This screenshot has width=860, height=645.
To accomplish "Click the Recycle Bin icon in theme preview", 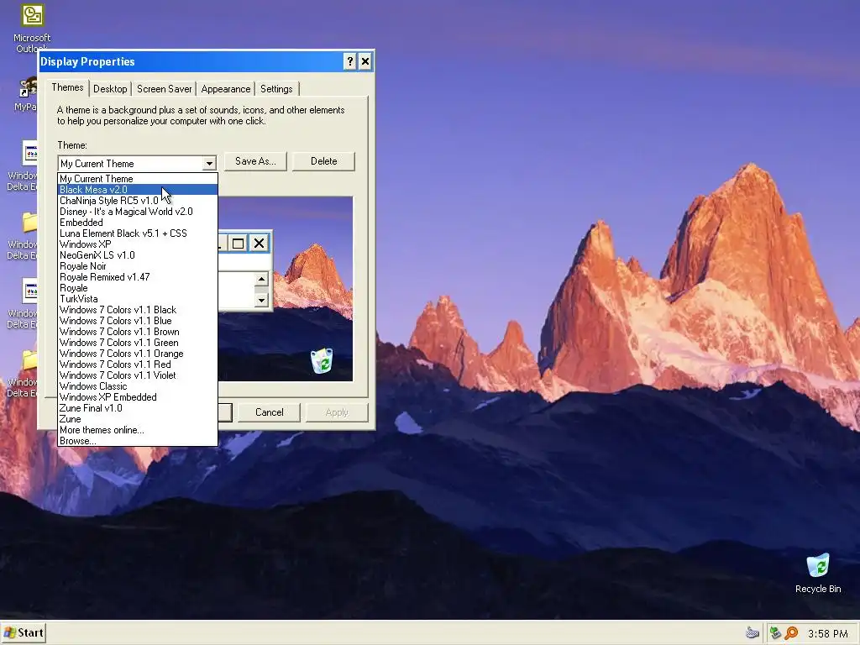I will (x=322, y=360).
